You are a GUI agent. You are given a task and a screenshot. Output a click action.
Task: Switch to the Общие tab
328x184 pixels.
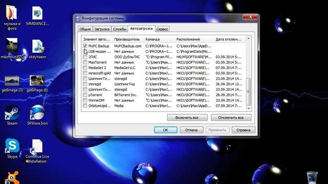click(x=85, y=29)
